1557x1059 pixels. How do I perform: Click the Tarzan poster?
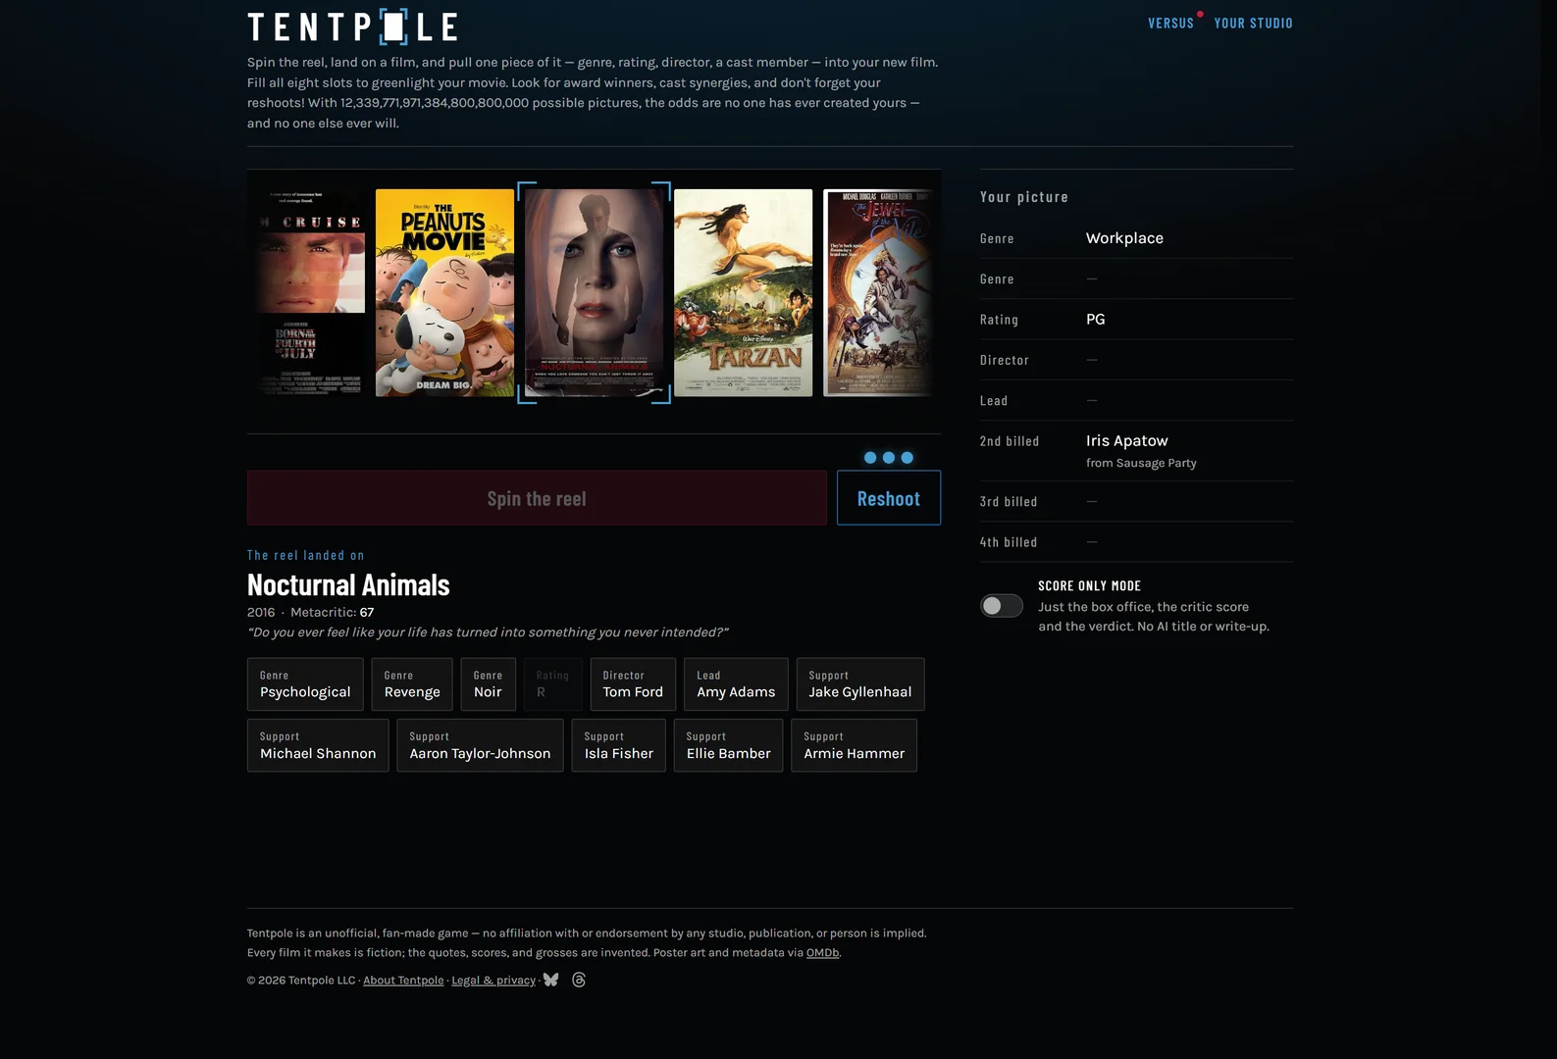point(743,292)
